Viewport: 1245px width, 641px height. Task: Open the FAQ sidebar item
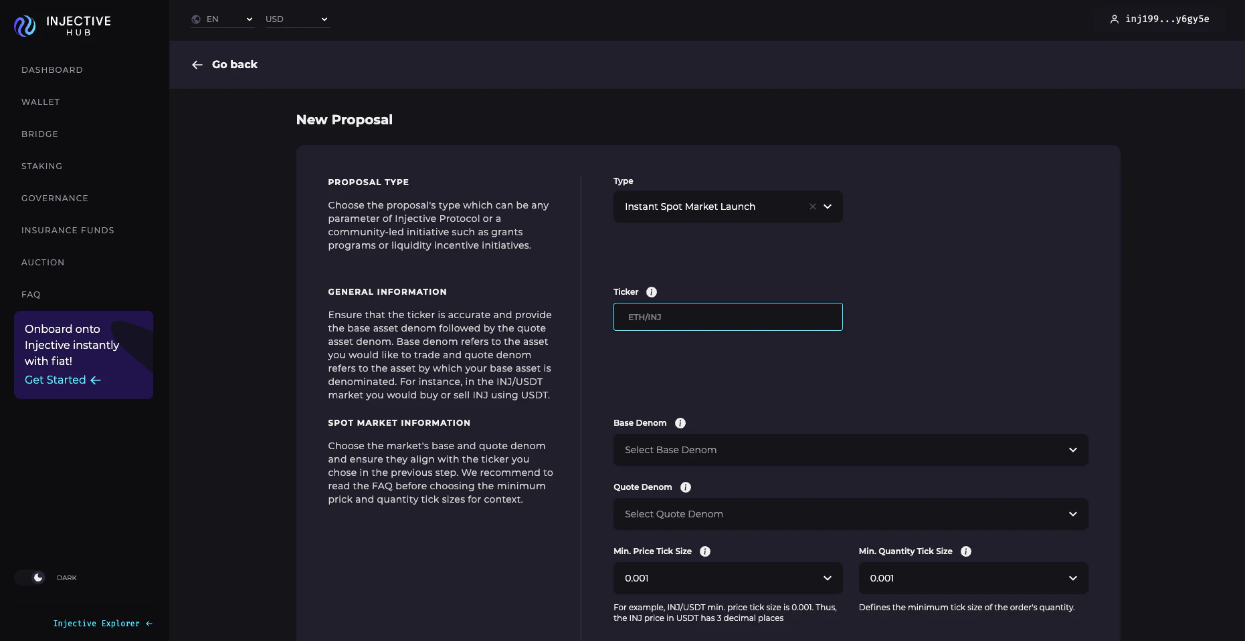[31, 295]
